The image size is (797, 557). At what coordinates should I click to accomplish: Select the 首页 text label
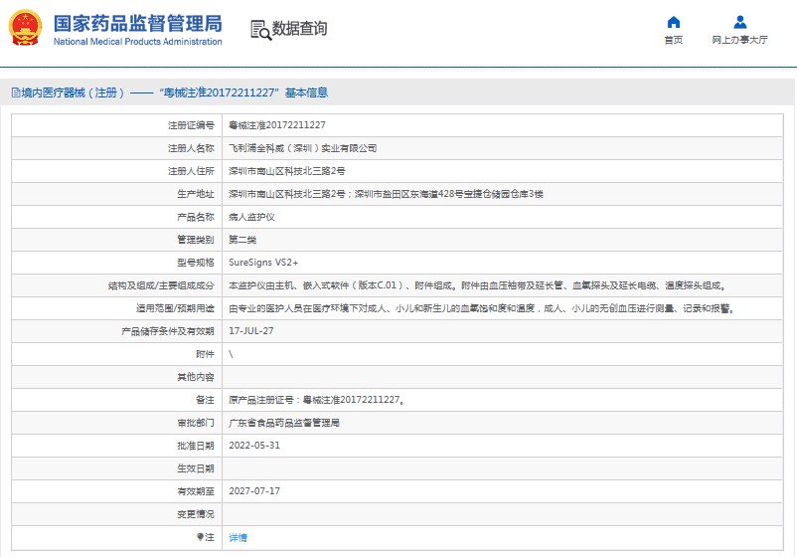coord(673,41)
